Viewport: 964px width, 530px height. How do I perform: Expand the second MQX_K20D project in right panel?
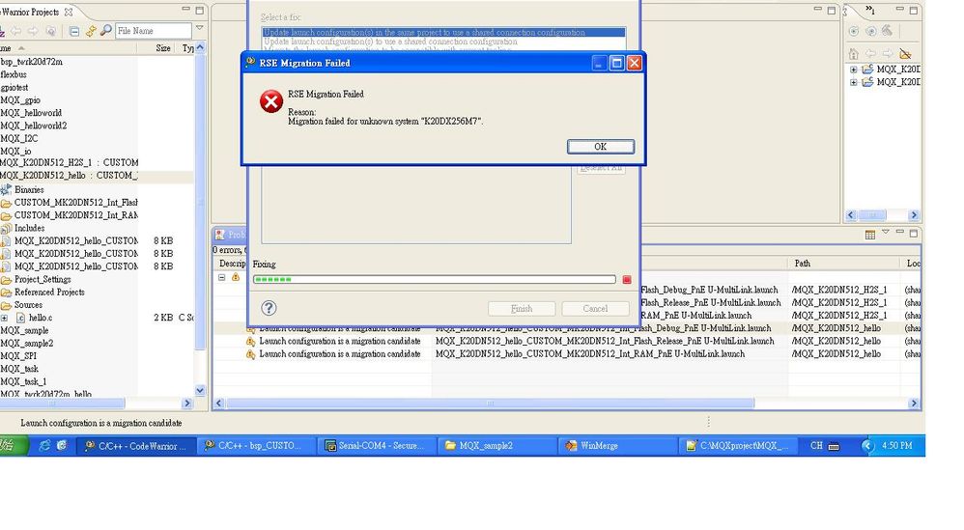point(853,82)
